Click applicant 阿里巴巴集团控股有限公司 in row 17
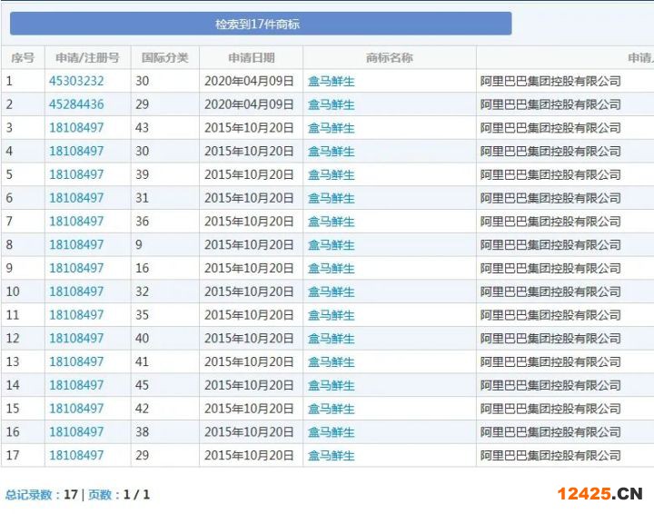 pos(550,455)
